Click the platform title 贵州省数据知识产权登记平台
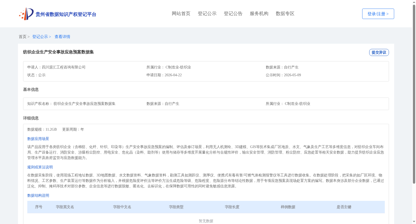 [66, 14]
